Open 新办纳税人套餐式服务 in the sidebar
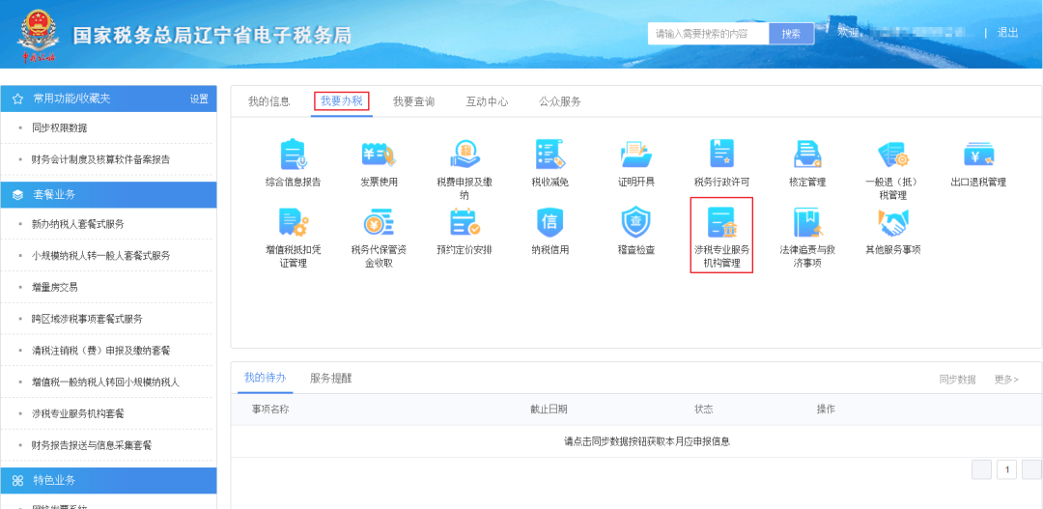 point(78,224)
